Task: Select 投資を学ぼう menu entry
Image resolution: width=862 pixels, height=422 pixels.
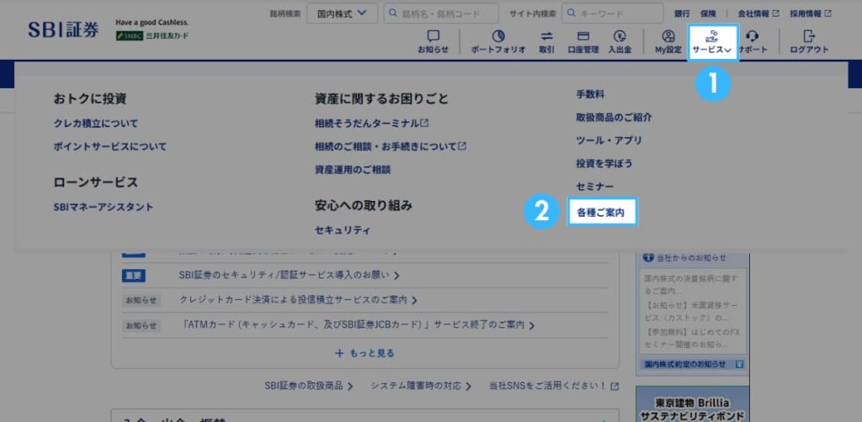Action: (x=604, y=164)
